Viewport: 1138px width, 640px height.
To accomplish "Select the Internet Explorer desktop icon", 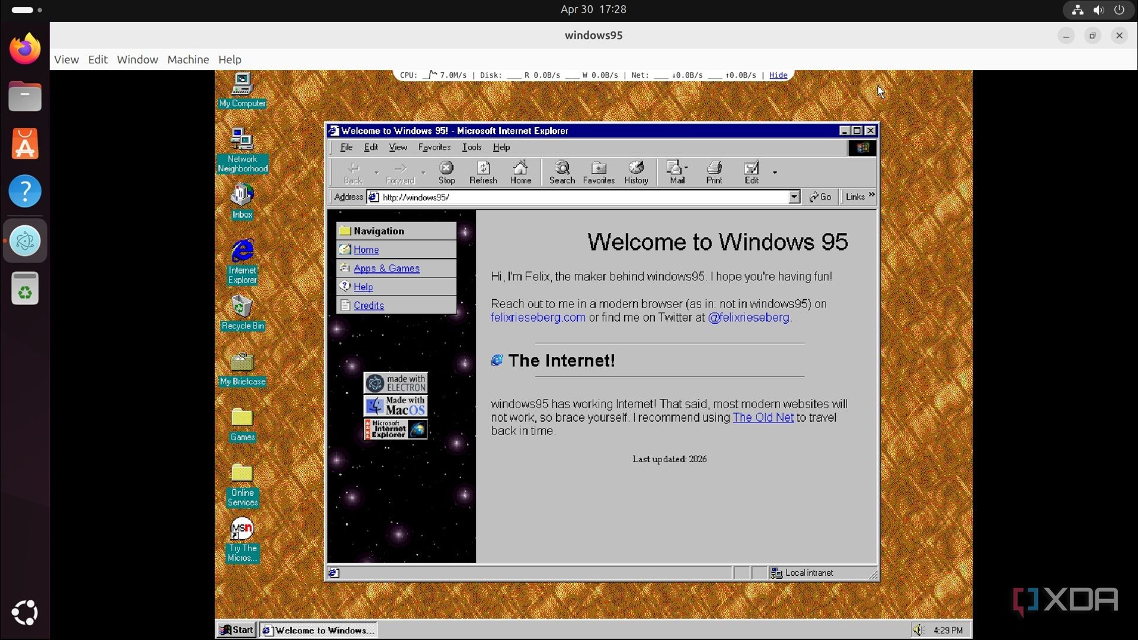I will 242,261.
